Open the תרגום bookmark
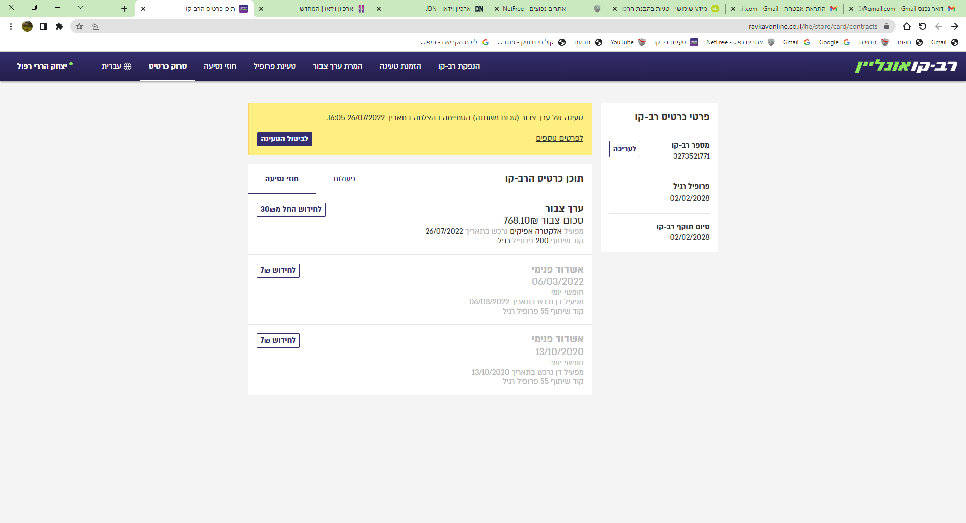 [x=583, y=42]
